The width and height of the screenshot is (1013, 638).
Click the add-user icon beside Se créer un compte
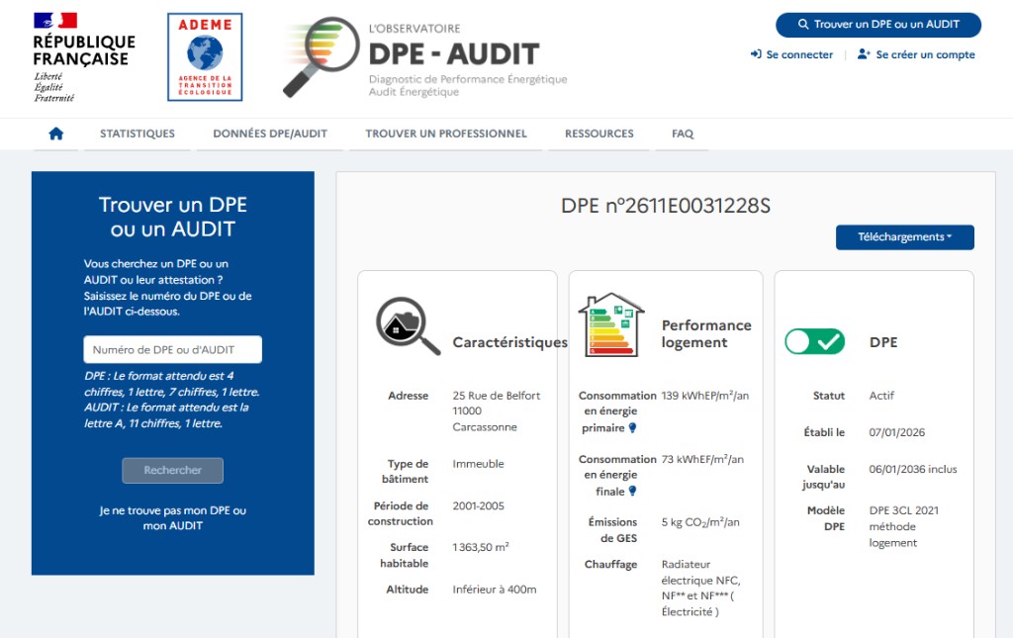tap(864, 54)
